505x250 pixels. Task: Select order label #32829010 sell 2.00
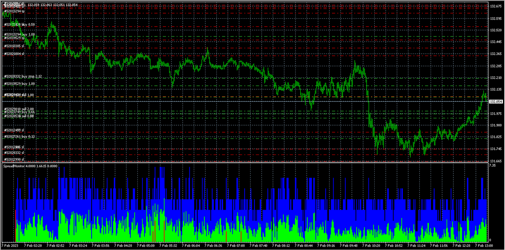point(19,109)
